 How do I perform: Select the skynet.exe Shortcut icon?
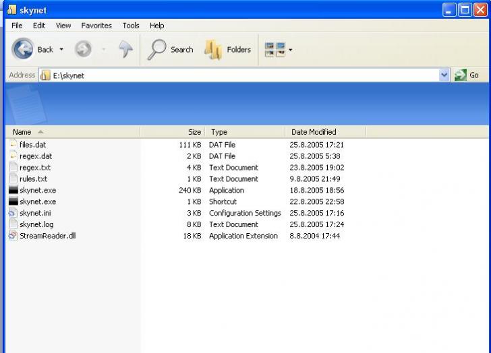[x=13, y=201]
